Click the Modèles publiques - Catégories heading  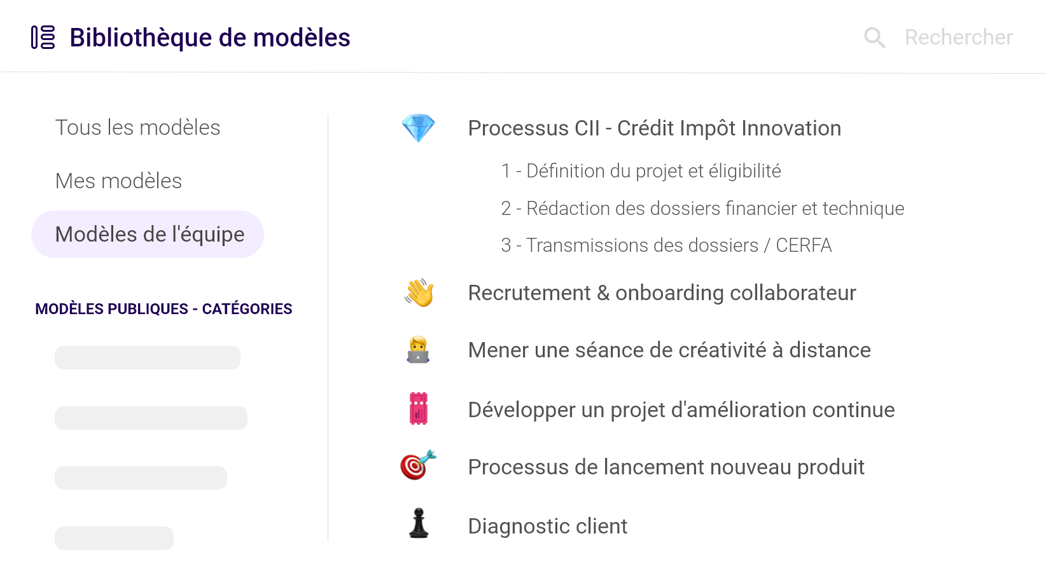coord(164,308)
